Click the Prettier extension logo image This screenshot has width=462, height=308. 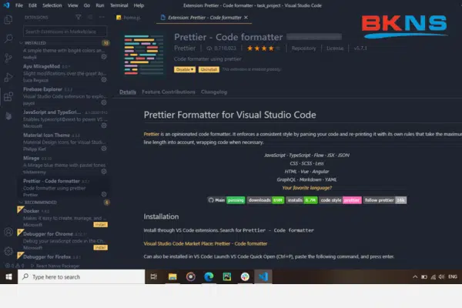143,55
